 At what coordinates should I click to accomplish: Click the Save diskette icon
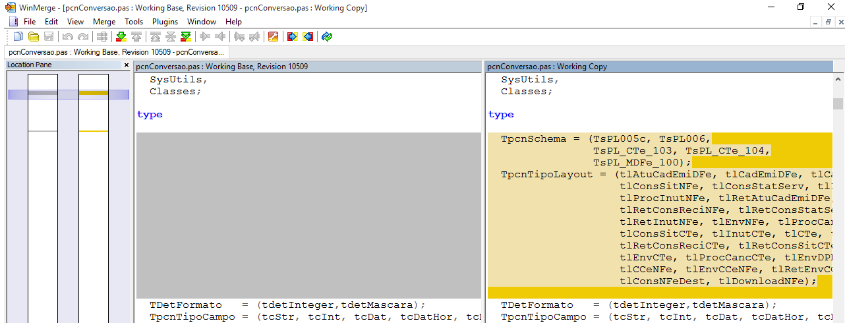point(49,36)
